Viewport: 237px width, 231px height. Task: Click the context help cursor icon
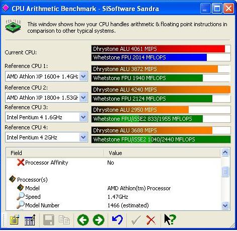click(x=170, y=219)
